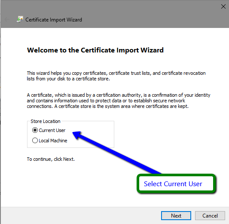The width and height of the screenshot is (229, 224).
Task: Click the Store Location group label
Action: point(46,121)
